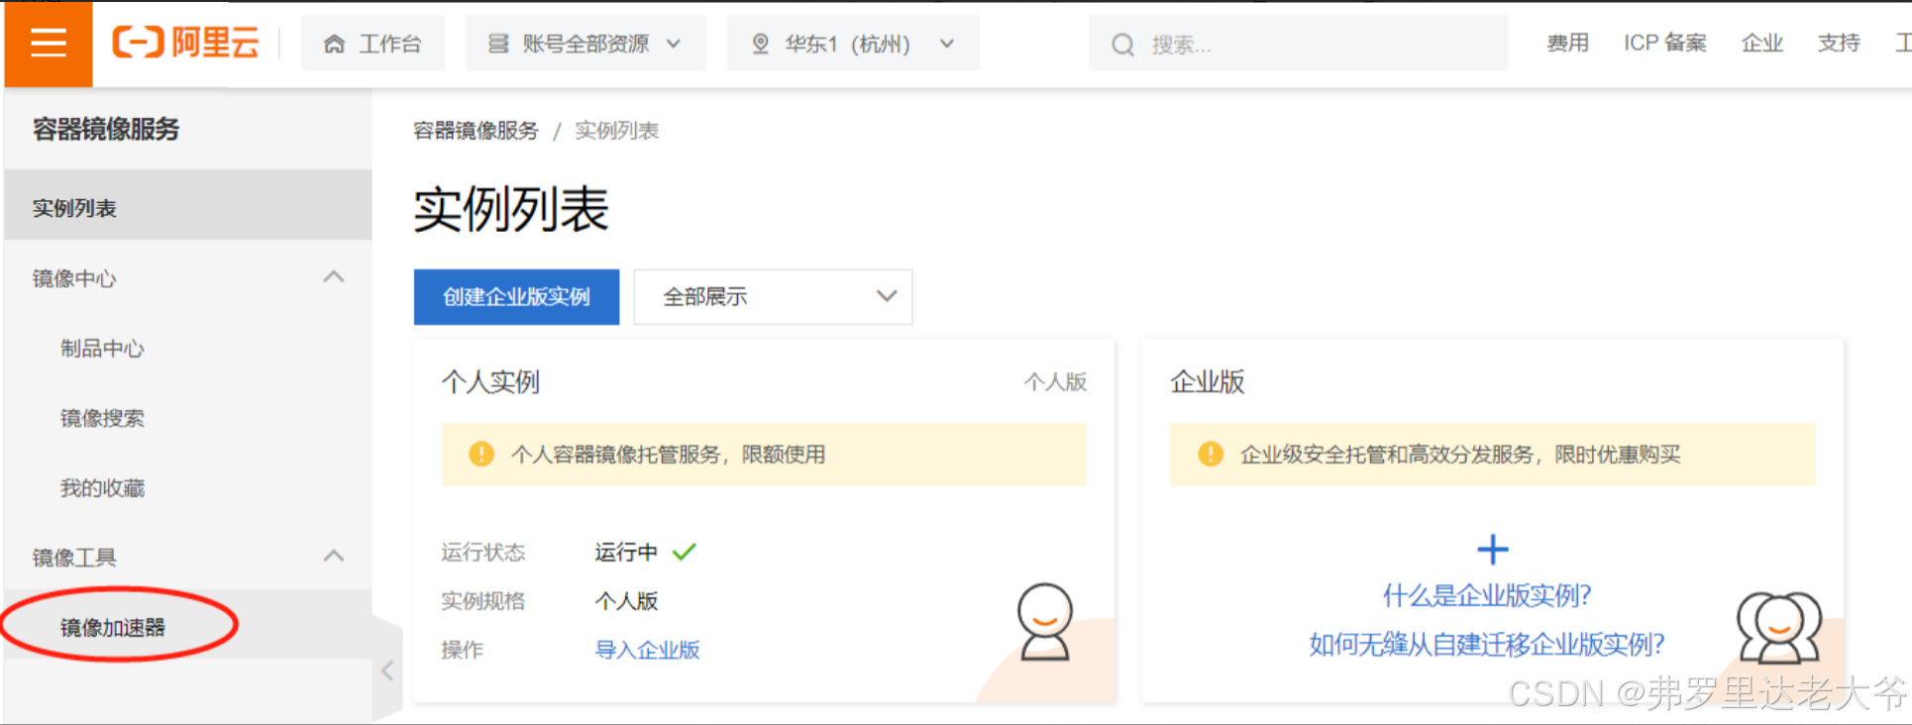
Task: Open 如何无缝从自建迁移企业版实例? link
Action: tap(1487, 645)
